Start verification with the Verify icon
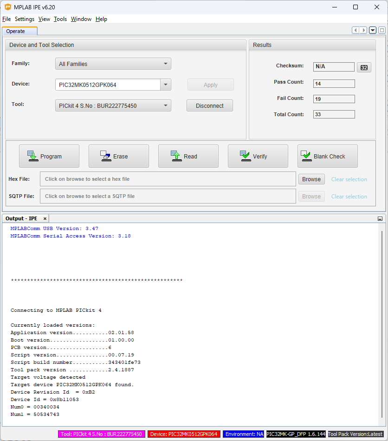 click(x=246, y=156)
